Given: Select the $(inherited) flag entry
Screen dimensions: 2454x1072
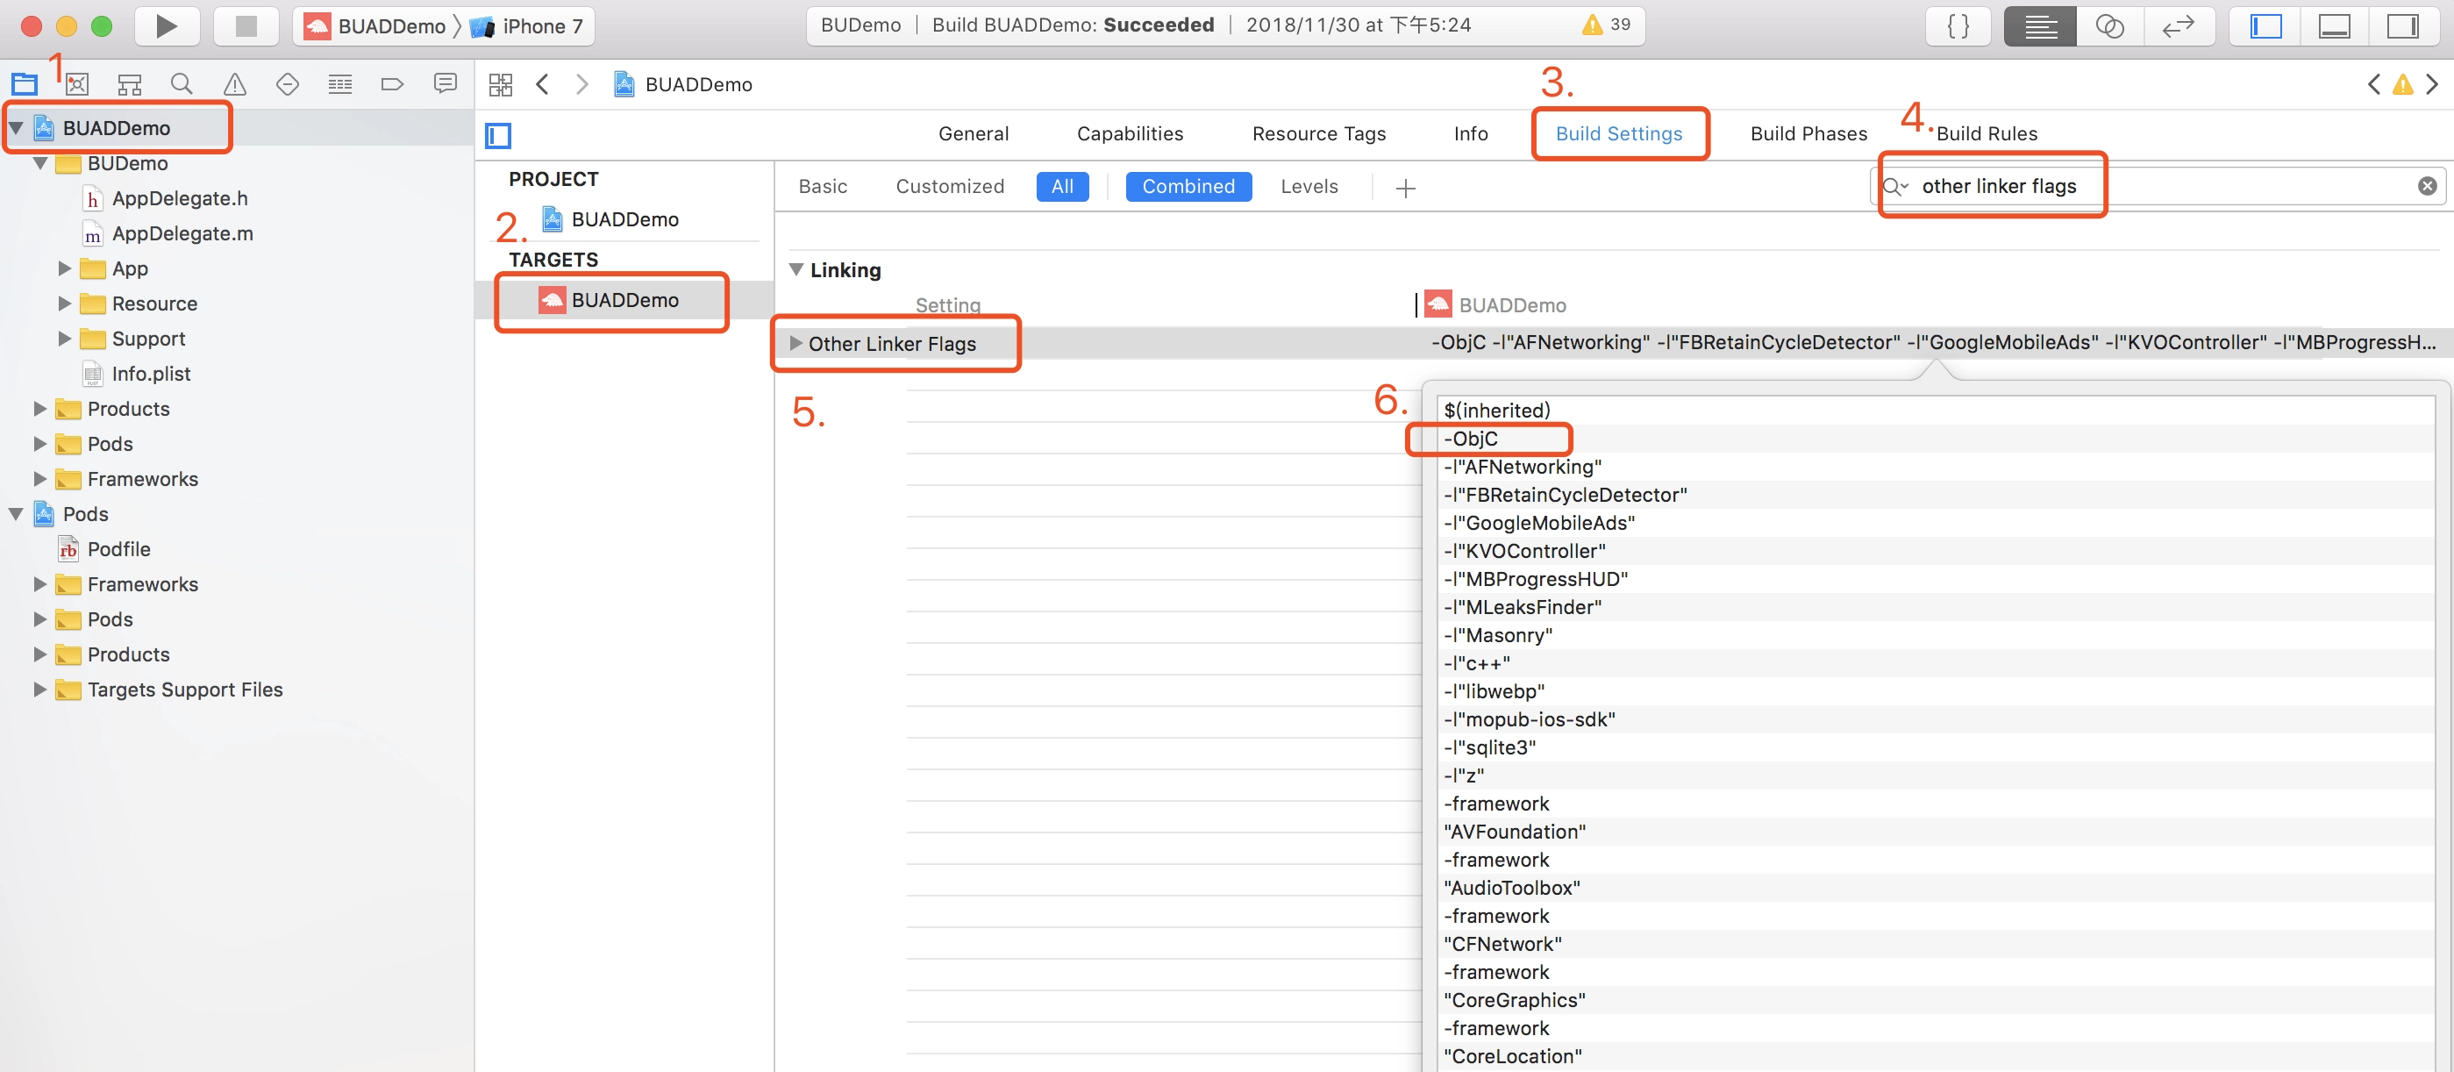Looking at the screenshot, I should point(1496,411).
